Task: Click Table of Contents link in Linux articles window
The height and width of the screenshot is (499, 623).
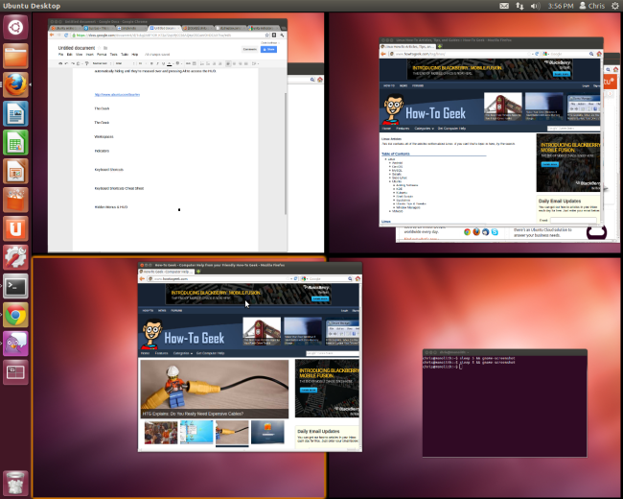Action: point(395,154)
